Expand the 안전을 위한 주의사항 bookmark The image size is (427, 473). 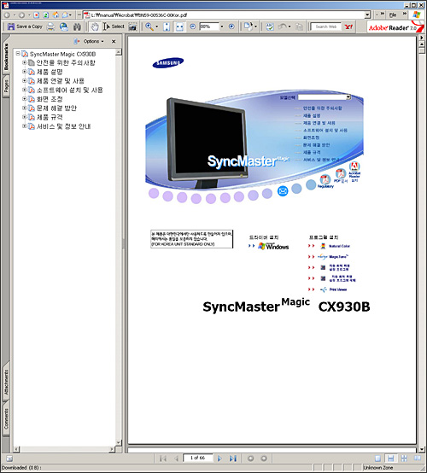tap(24, 62)
